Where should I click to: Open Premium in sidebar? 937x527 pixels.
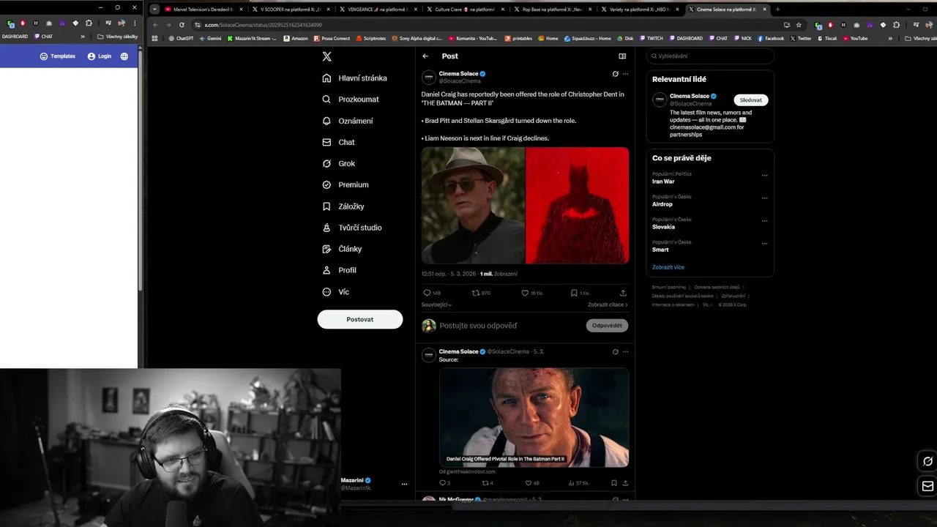tap(346, 185)
